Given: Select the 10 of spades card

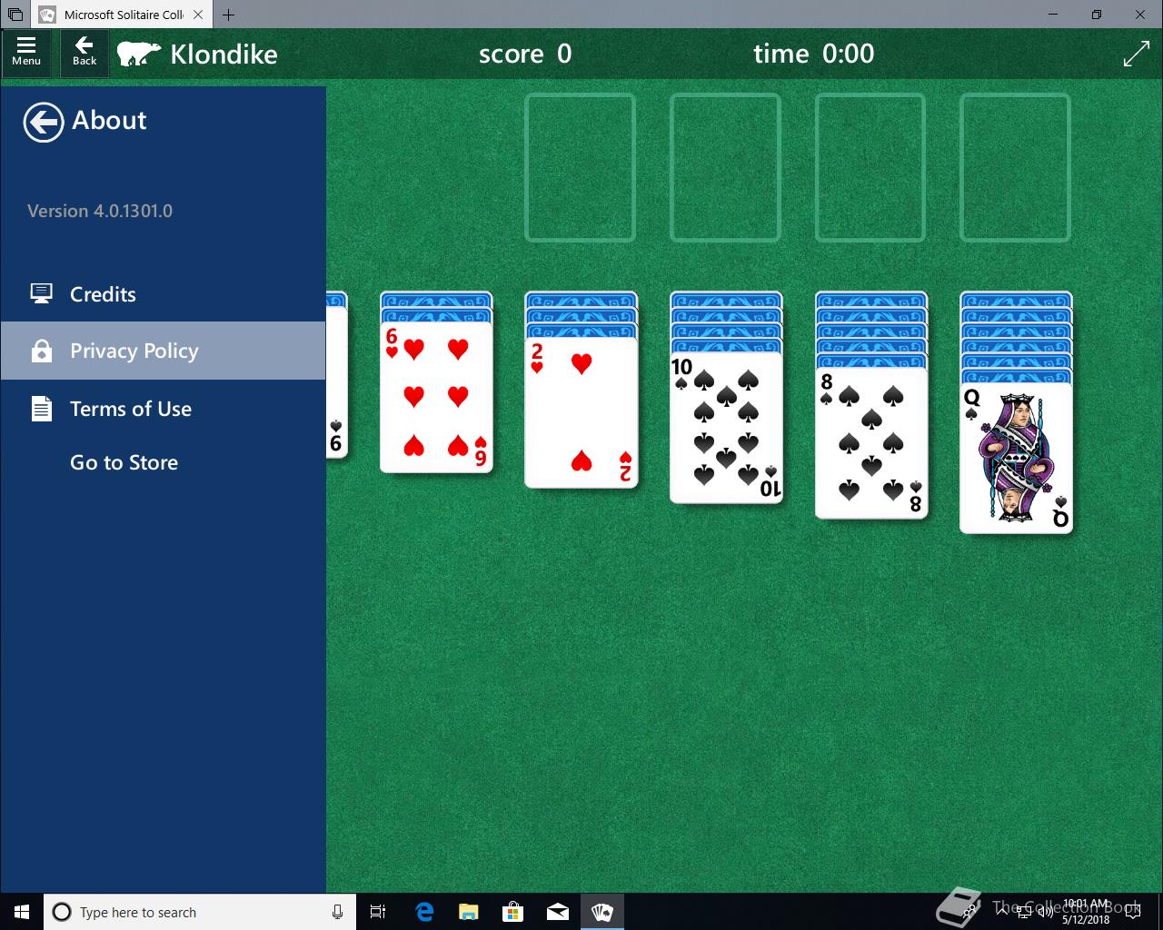Looking at the screenshot, I should [726, 427].
